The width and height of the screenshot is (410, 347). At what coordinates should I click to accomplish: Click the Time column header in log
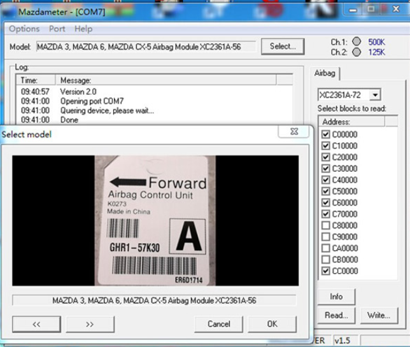tap(36, 80)
